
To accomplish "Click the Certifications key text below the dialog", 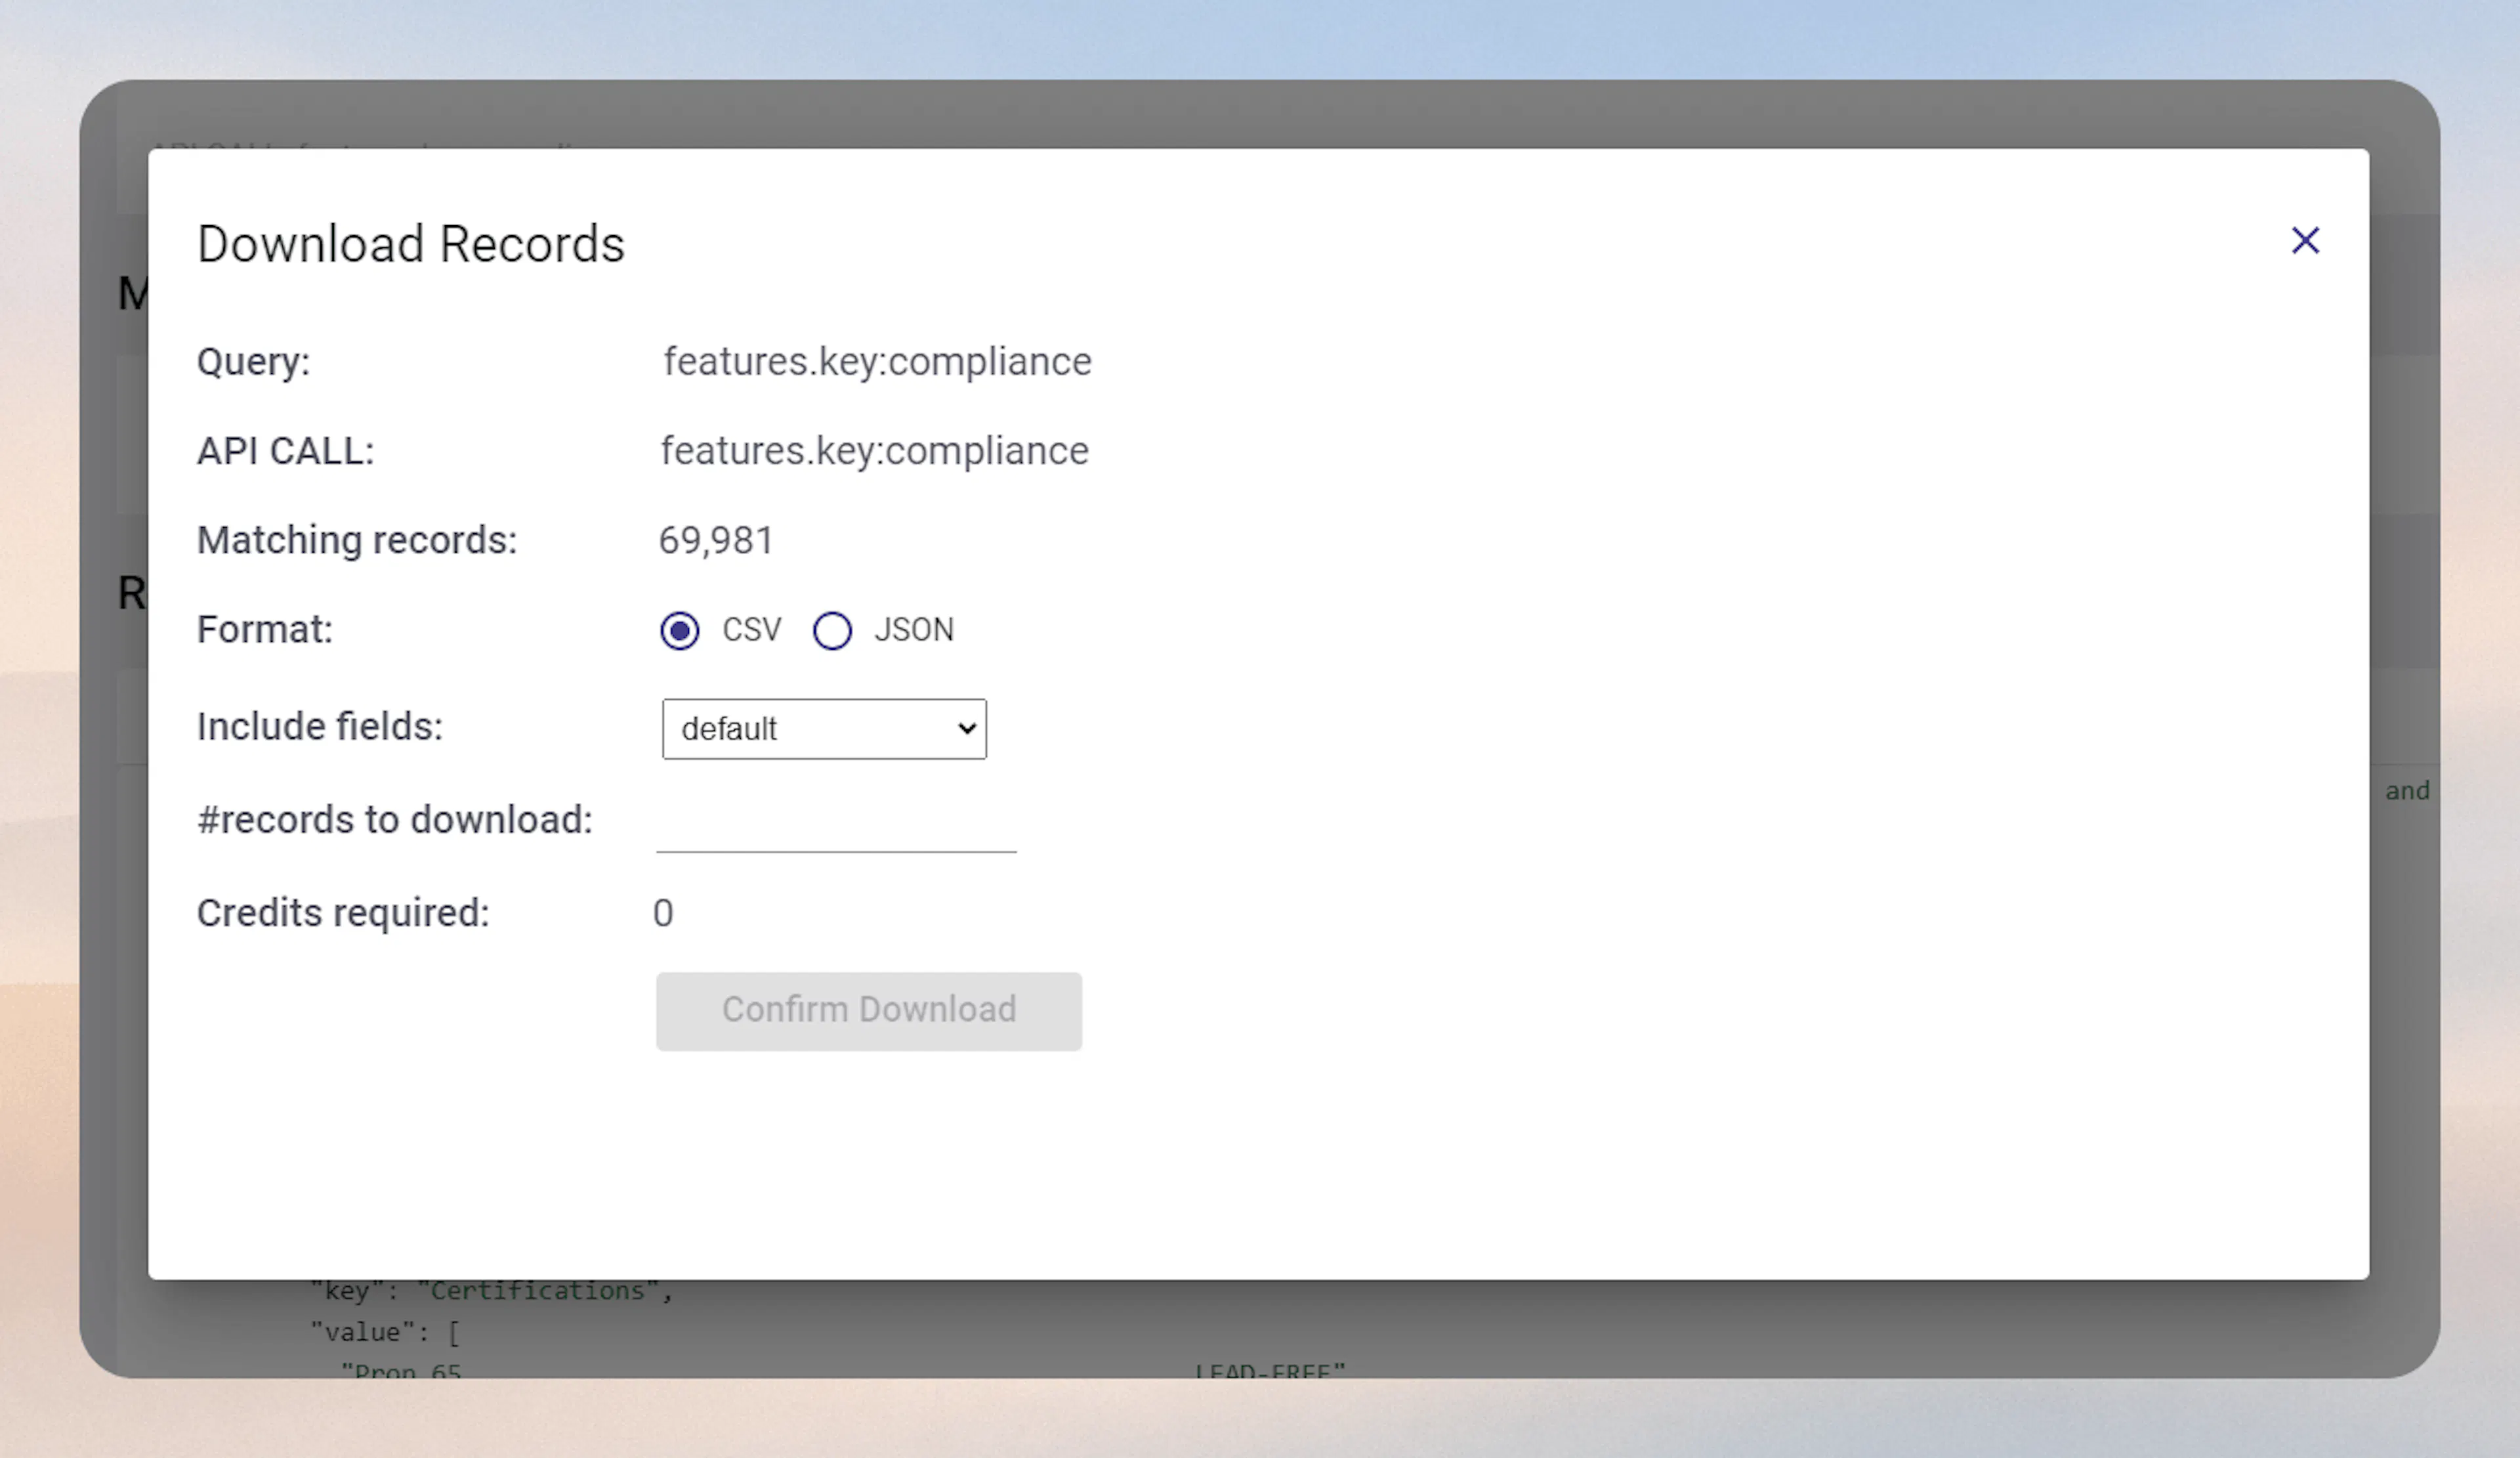I will (489, 1290).
